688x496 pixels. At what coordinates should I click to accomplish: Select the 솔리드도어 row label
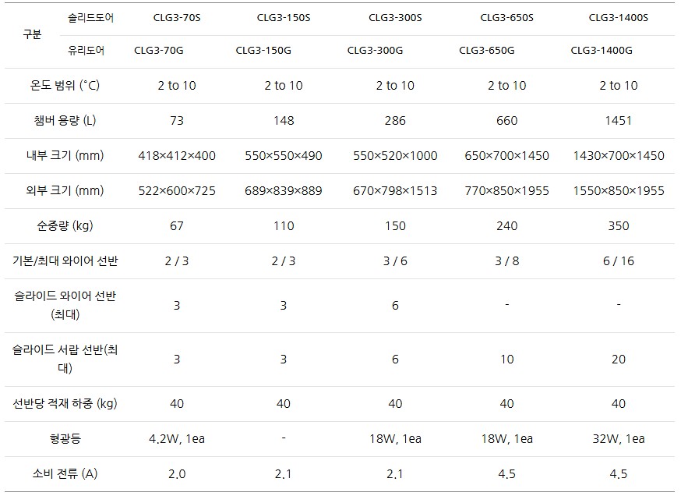tap(91, 18)
